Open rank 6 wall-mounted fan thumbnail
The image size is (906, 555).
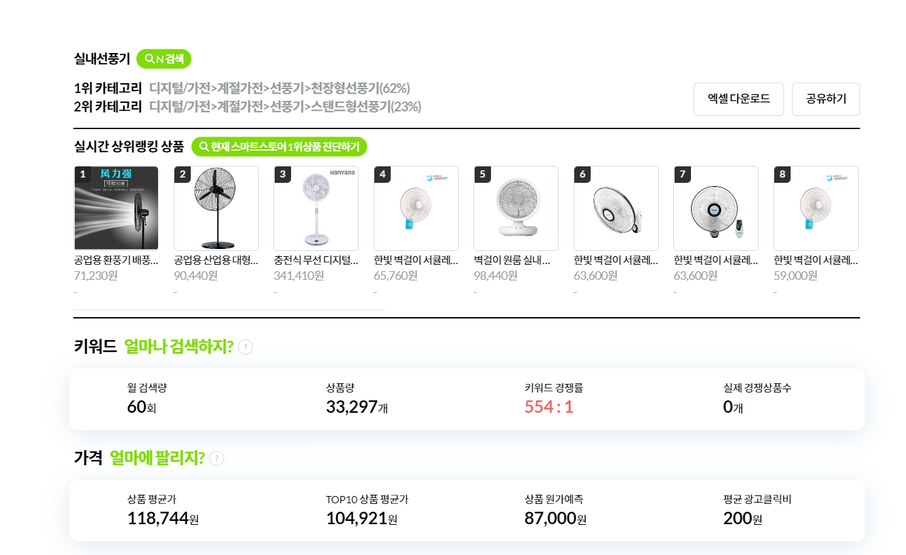tap(616, 208)
